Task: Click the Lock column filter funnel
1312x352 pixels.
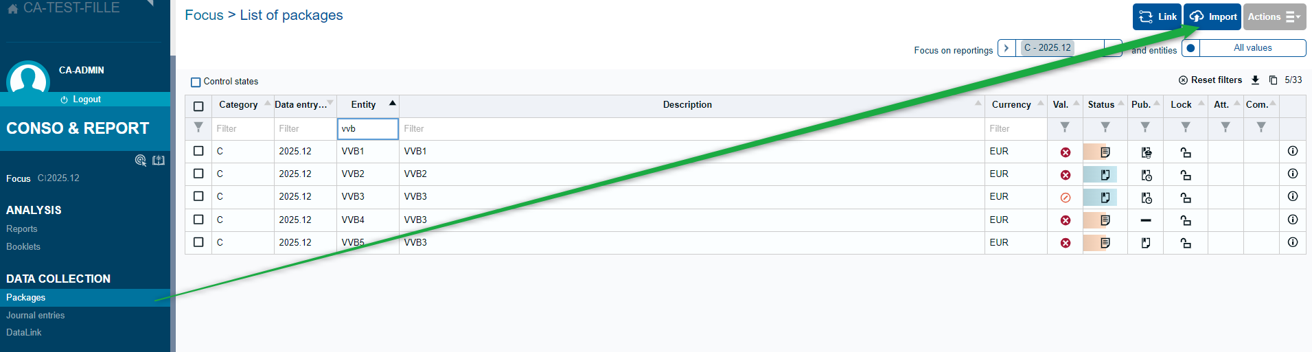Action: click(1186, 127)
